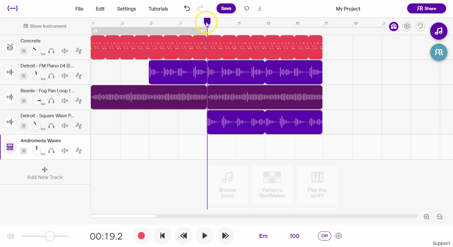Viewport: 453px width, 247px height.
Task: Save the project with the Save button
Action: pyautogui.click(x=226, y=8)
